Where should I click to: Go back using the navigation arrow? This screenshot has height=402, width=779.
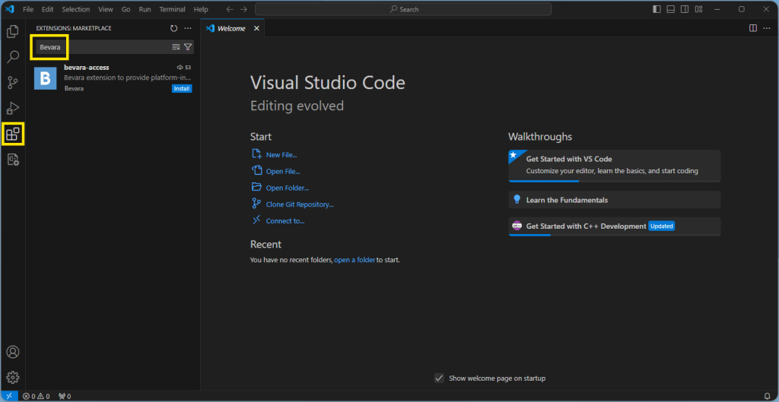point(230,9)
